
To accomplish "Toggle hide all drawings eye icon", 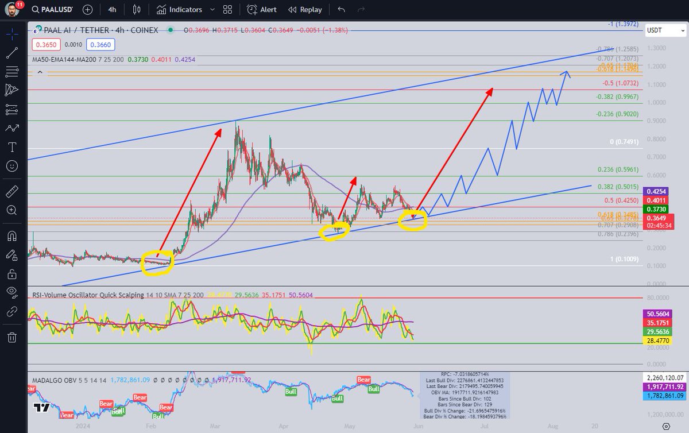I will 11,292.
